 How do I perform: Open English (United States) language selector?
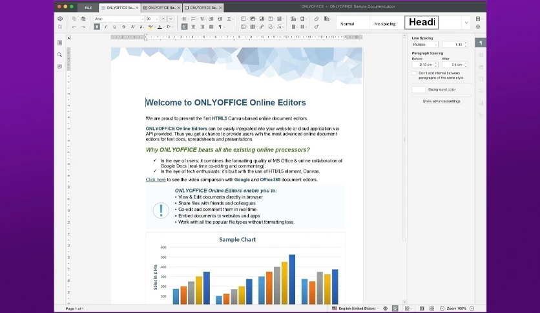coord(355,308)
